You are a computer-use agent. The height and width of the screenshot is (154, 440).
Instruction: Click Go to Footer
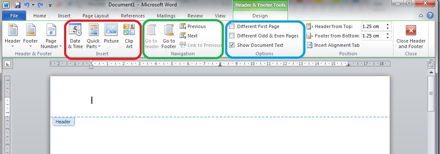point(169,36)
